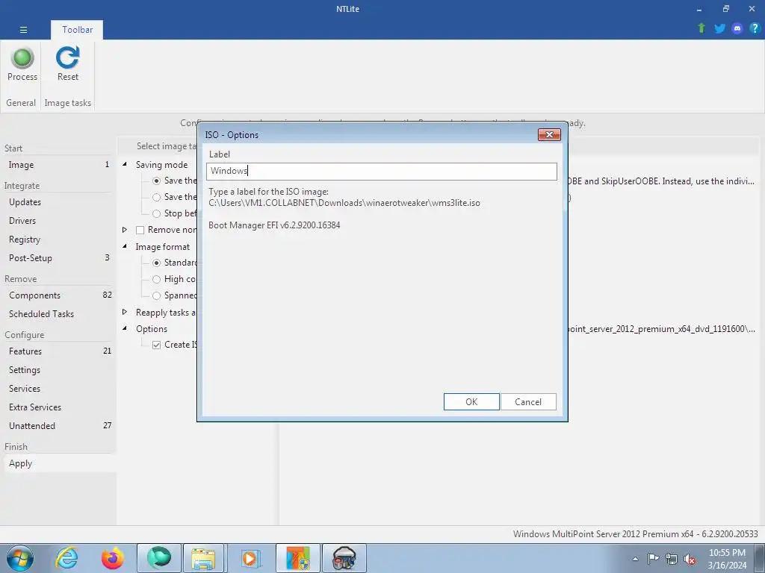765x573 pixels.
Task: Collapse the Saving mode section
Action: [125, 164]
